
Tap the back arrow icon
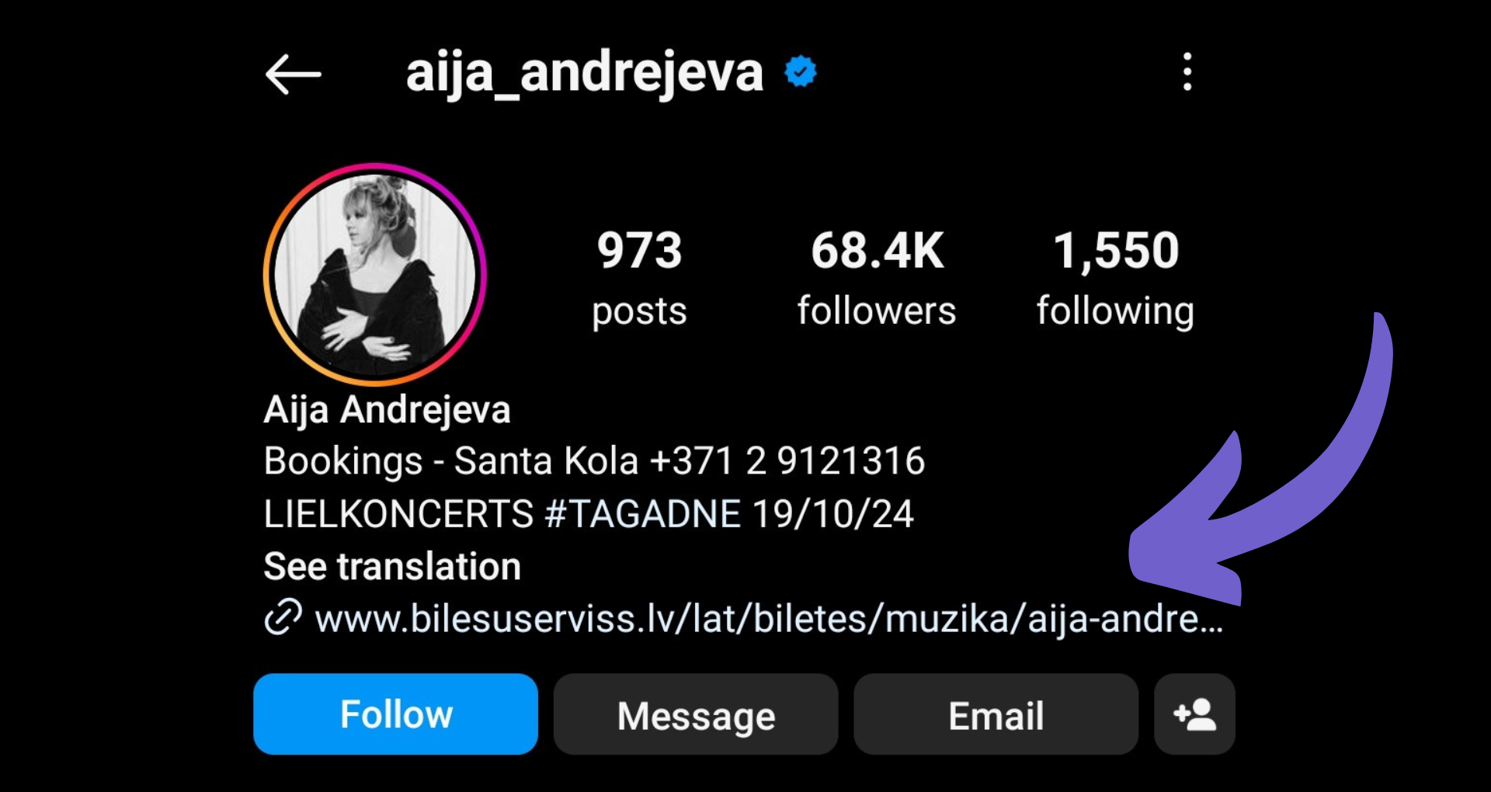click(293, 75)
